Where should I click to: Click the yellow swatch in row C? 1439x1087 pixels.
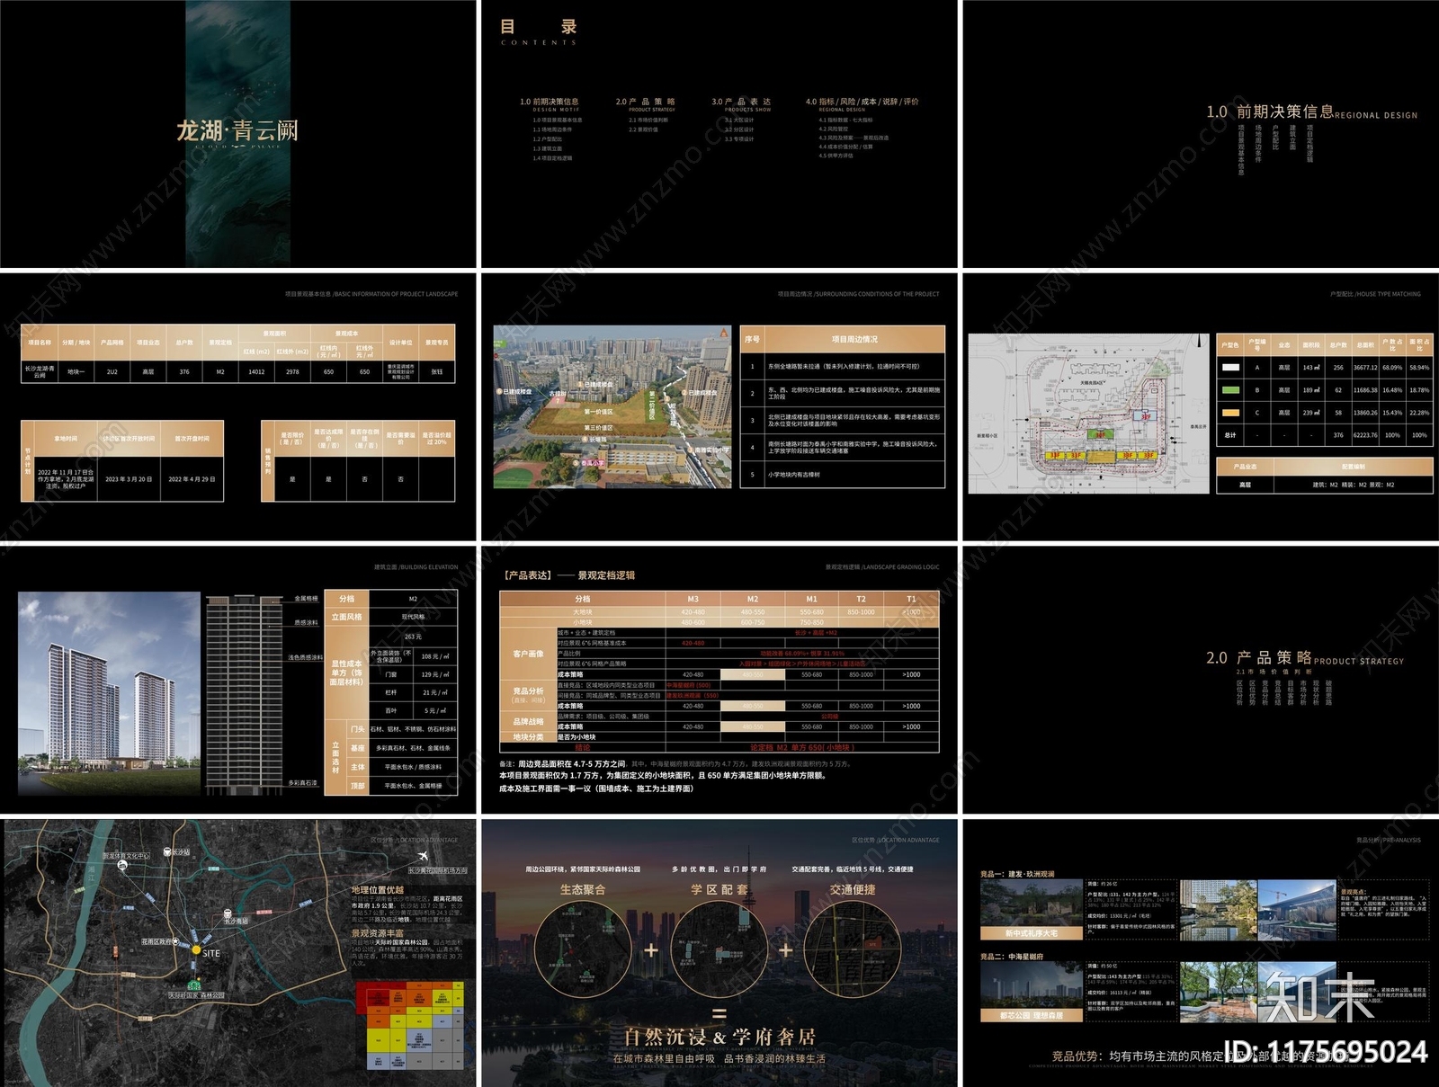1229,413
